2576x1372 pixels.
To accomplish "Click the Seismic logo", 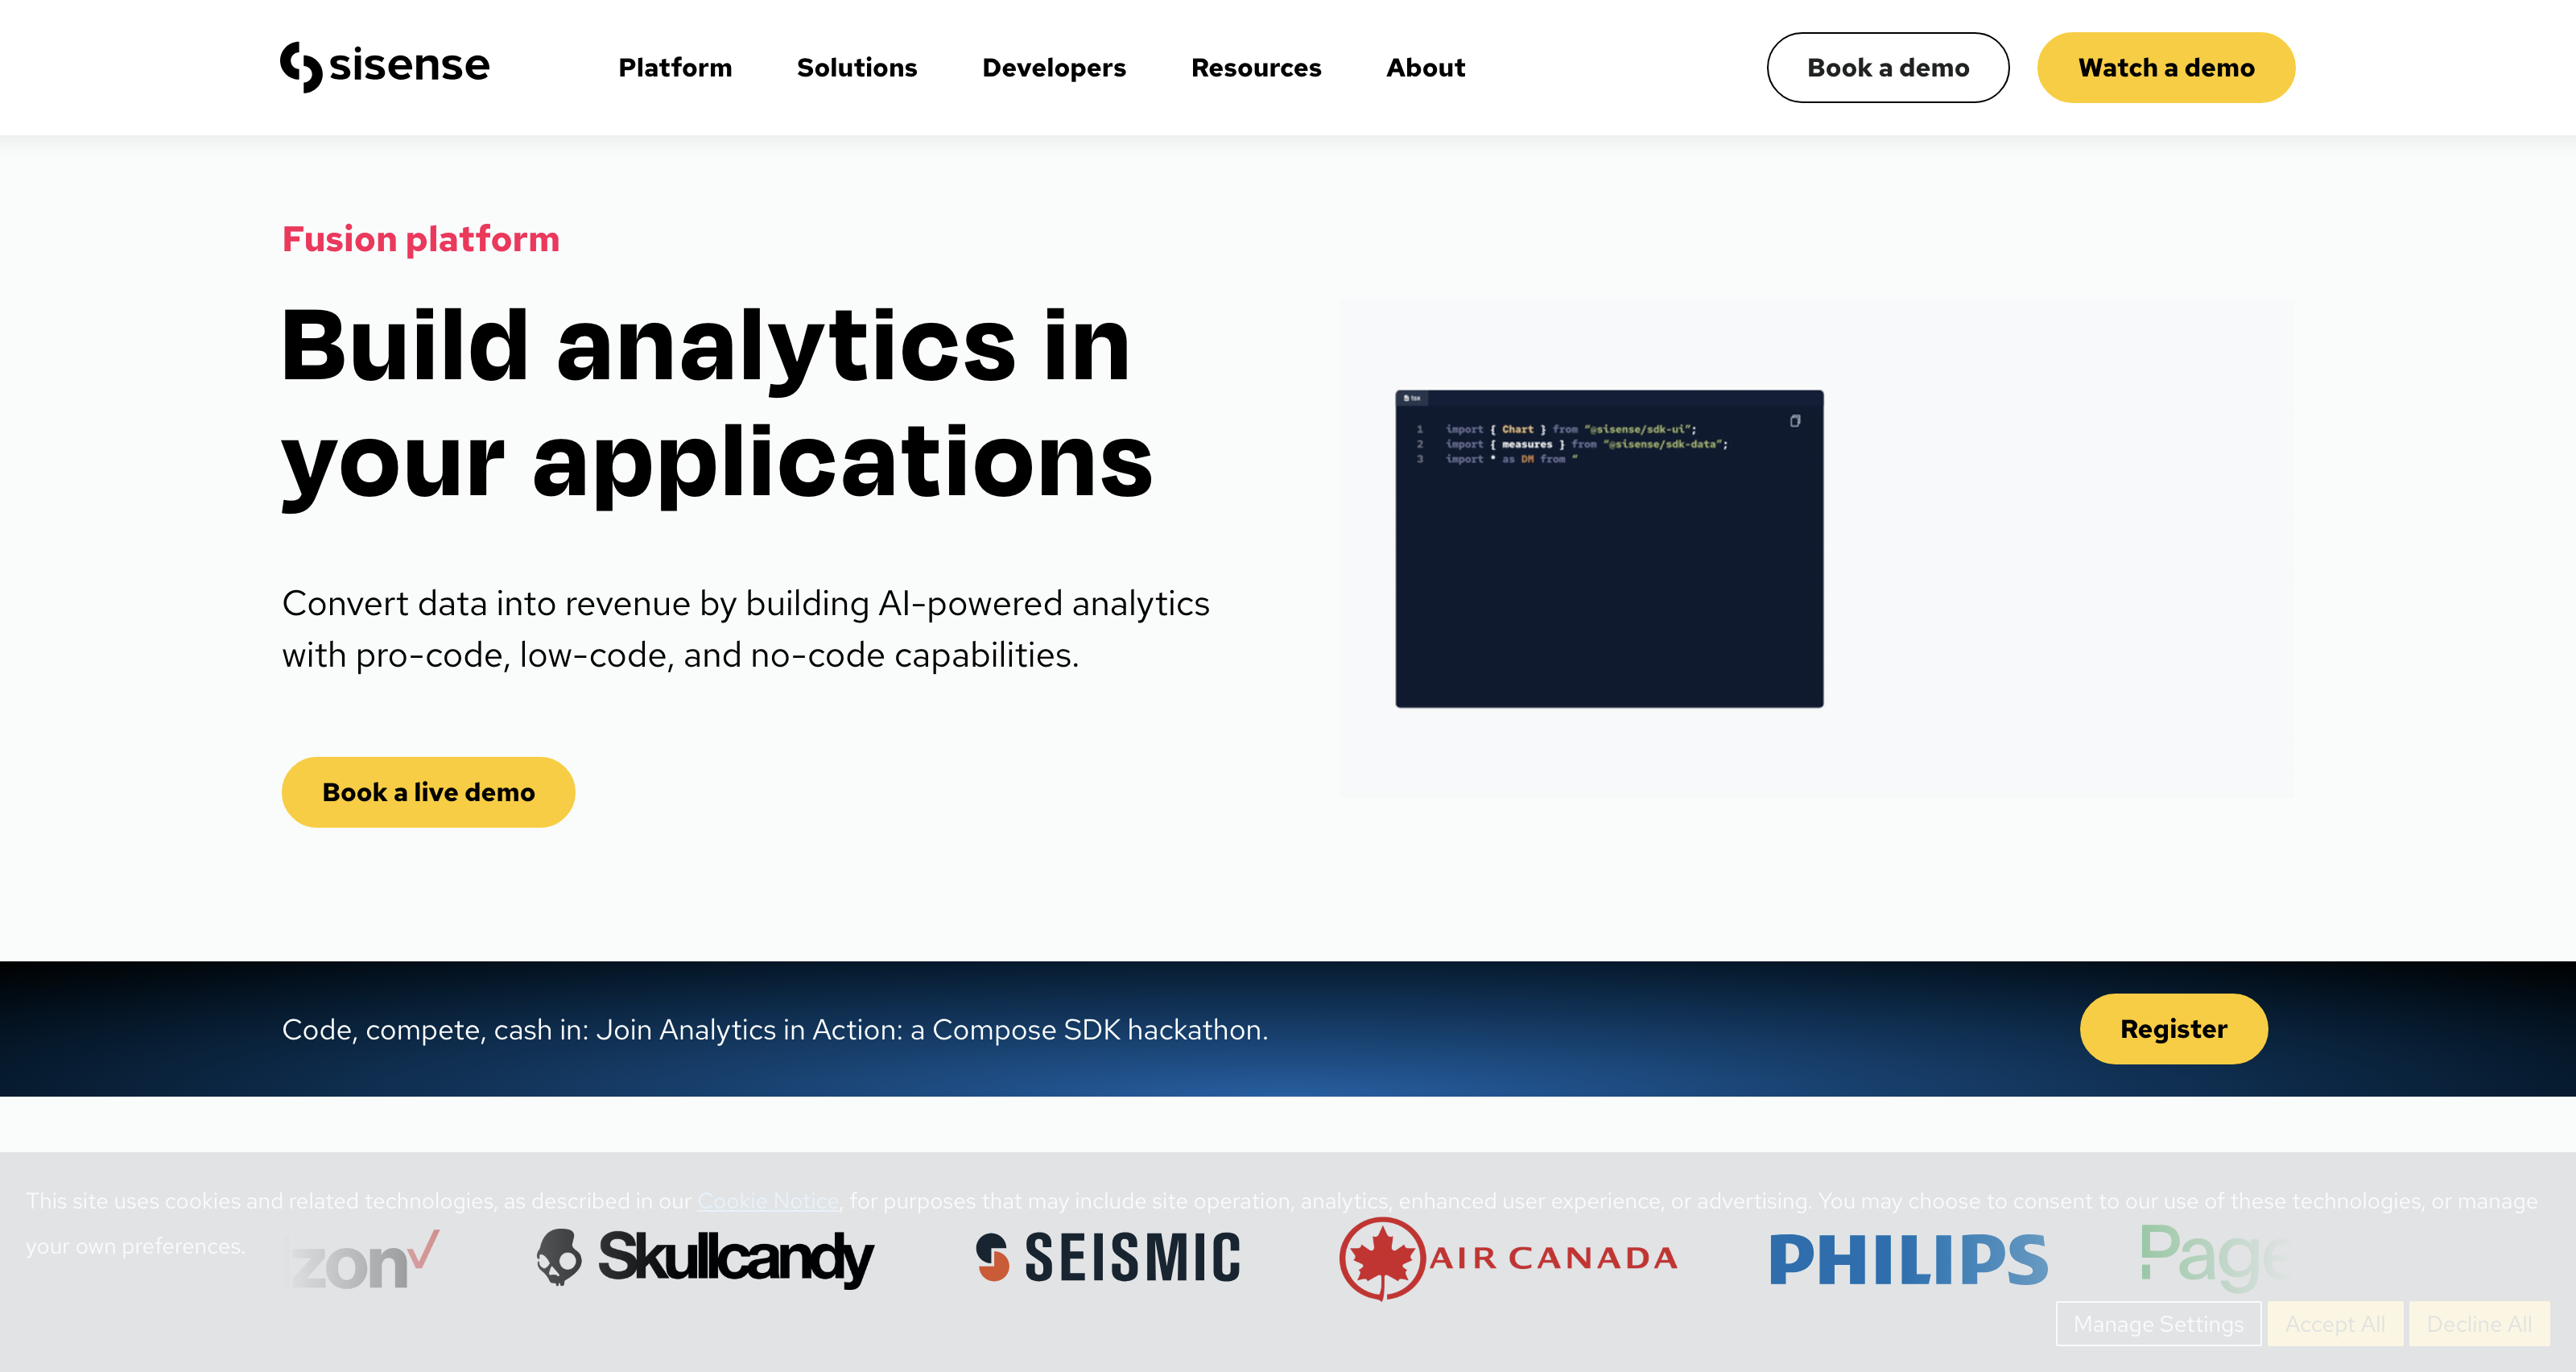I will (x=1108, y=1258).
